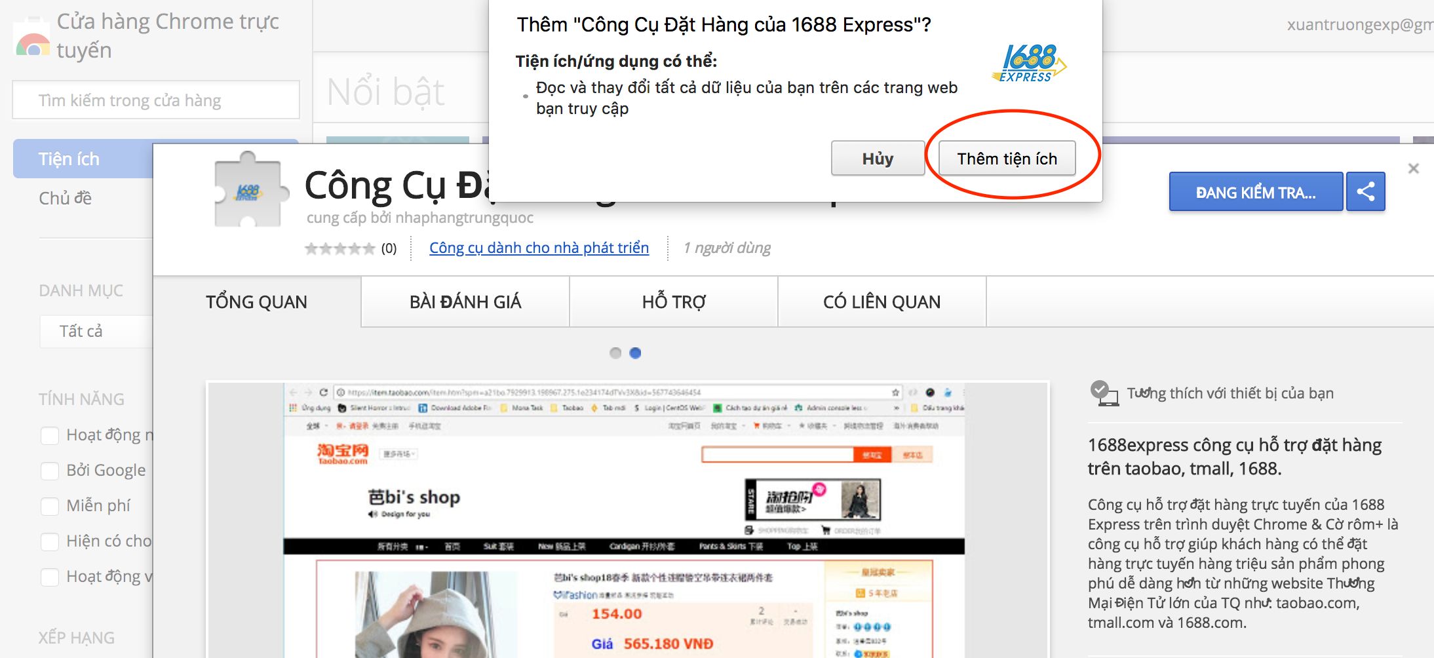Toggle the Hoạt động v... checkbox
Image resolution: width=1434 pixels, height=658 pixels.
point(50,577)
